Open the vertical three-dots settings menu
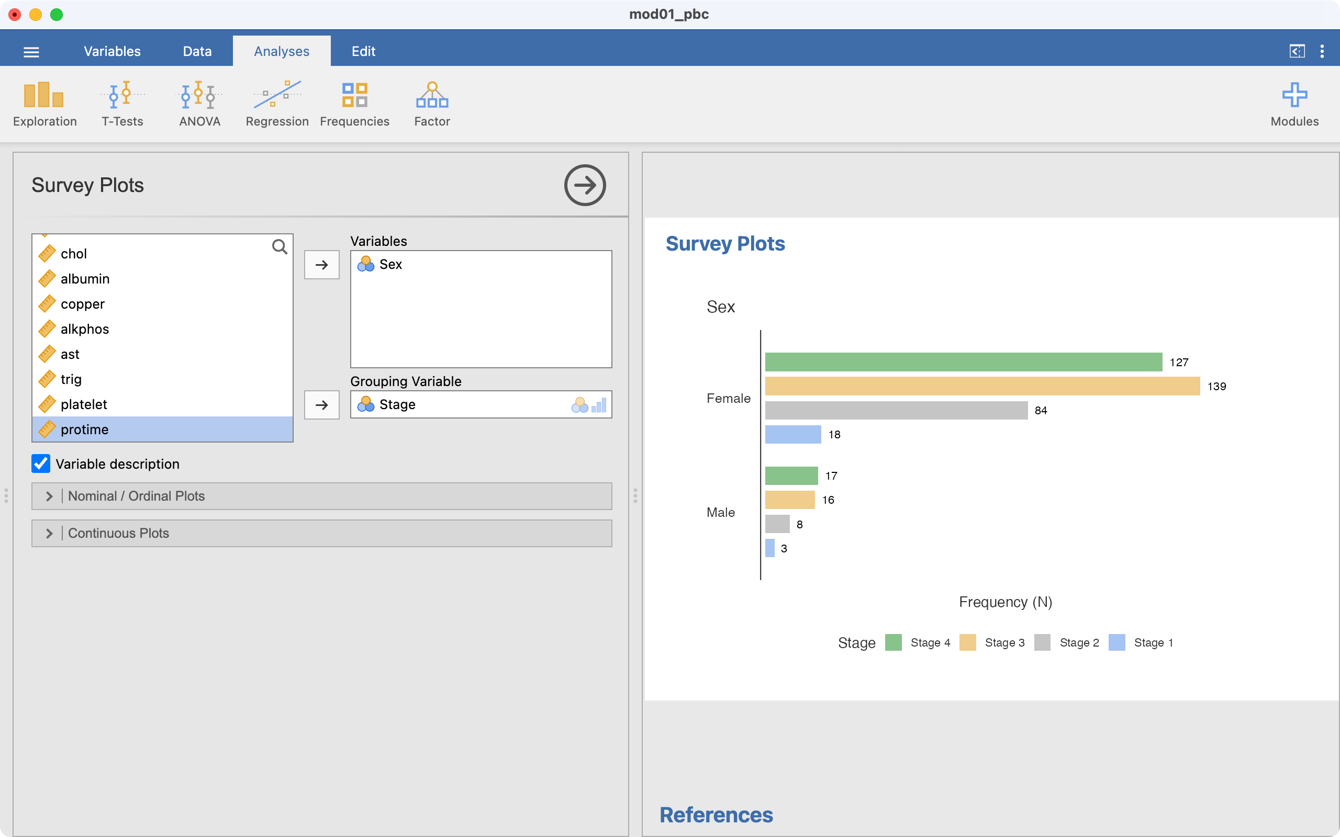1340x837 pixels. tap(1322, 51)
